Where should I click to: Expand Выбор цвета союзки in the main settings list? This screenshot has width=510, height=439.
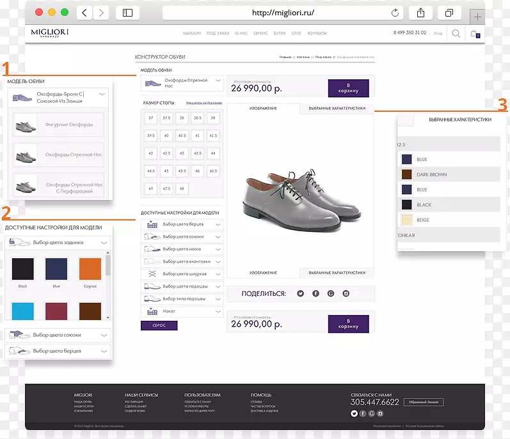(x=182, y=236)
